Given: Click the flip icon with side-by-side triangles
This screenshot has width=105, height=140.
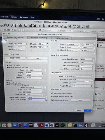Looking at the screenshot, I should pyautogui.click(x=53, y=26).
